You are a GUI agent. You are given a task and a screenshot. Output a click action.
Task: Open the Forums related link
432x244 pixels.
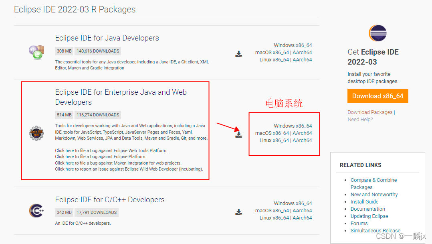point(359,223)
